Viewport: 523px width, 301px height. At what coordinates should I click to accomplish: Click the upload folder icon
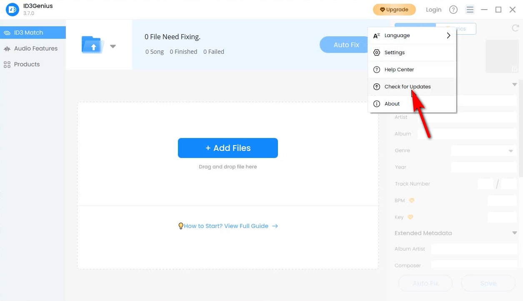(93, 45)
